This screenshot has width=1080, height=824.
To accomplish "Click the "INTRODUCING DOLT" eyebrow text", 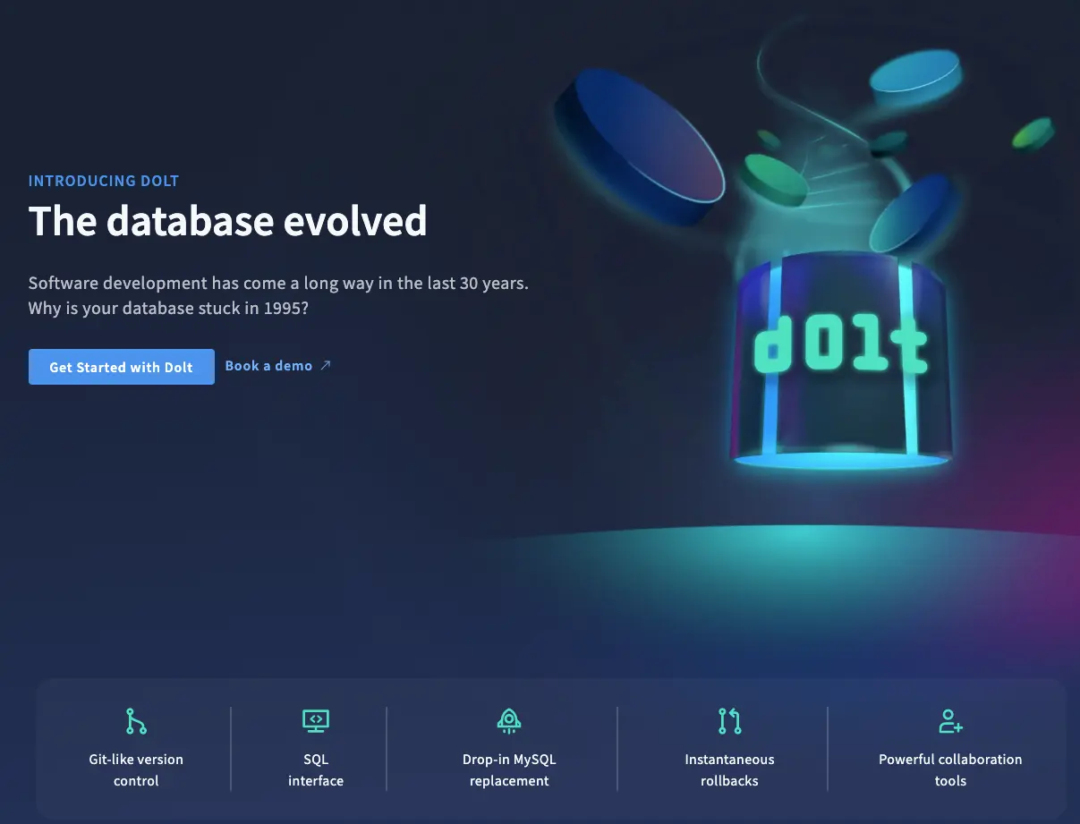I will pos(104,181).
